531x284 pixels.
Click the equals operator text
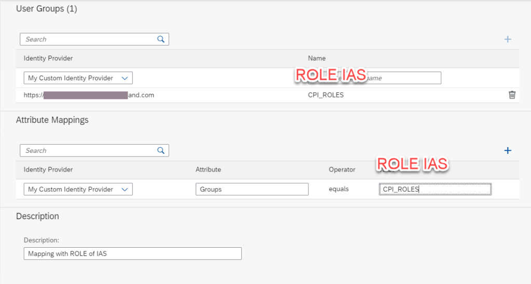coord(338,190)
